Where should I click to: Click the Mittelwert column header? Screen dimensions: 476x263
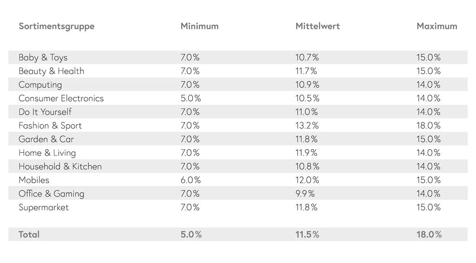pyautogui.click(x=317, y=26)
